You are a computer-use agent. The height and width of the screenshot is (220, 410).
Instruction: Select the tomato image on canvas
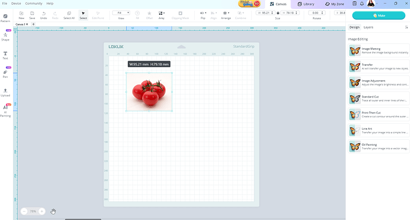click(x=149, y=92)
